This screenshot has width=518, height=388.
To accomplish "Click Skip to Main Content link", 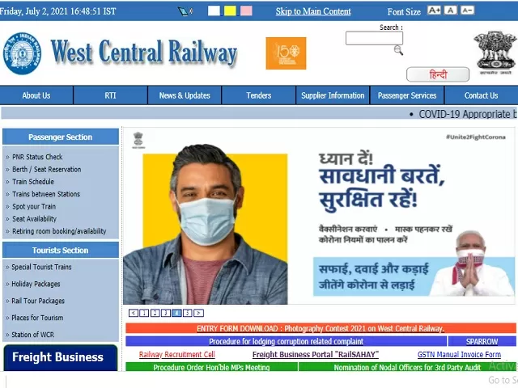I will 313,11.
